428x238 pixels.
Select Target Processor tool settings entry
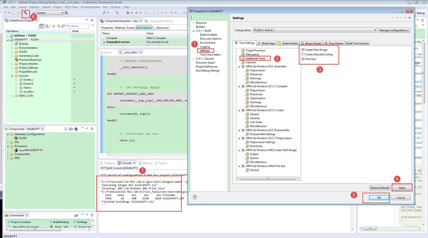[x=255, y=51]
